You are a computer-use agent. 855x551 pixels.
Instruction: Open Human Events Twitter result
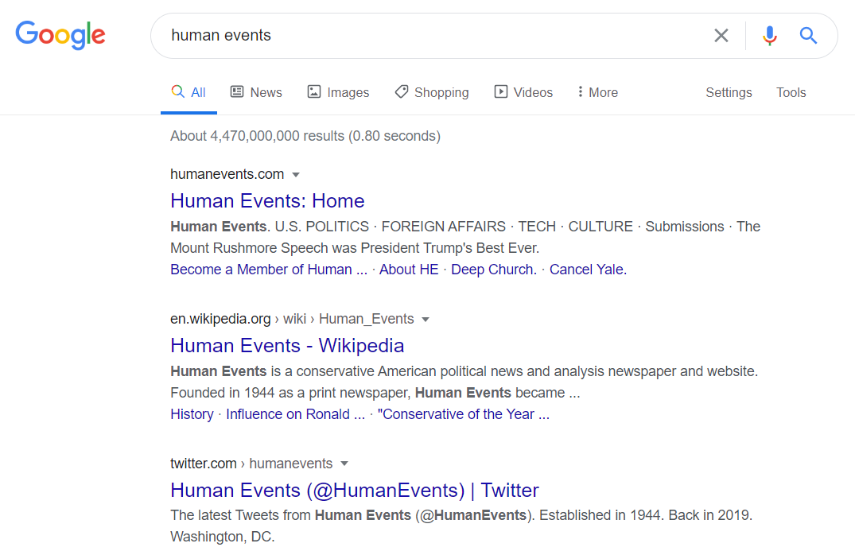coord(355,490)
